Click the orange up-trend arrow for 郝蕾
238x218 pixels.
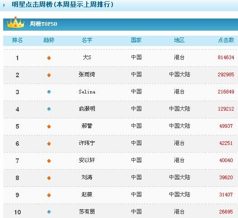(x=49, y=126)
